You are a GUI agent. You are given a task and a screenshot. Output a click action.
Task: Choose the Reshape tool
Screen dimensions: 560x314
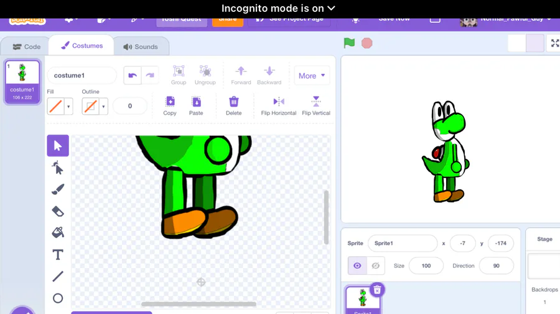[58, 168]
